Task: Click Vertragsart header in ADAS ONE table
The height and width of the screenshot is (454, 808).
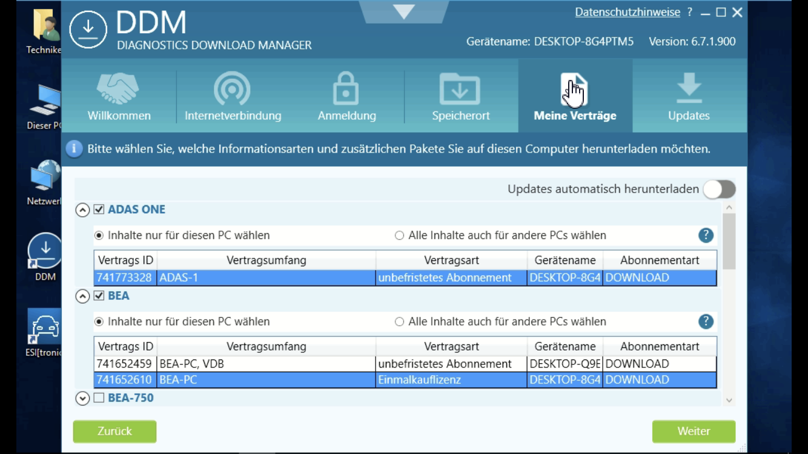Action: point(451,260)
